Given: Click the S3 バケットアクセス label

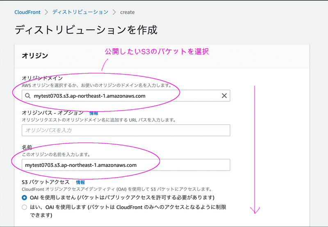Looking at the screenshot, I should tap(46, 182).
